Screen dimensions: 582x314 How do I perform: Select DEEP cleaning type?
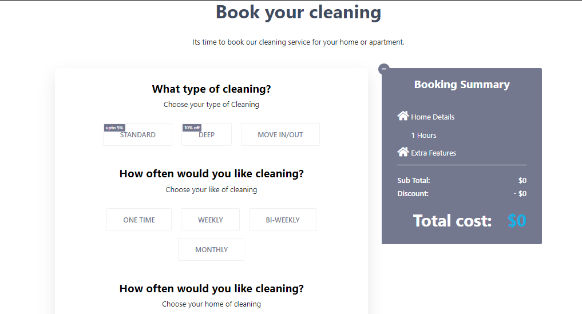(x=207, y=134)
